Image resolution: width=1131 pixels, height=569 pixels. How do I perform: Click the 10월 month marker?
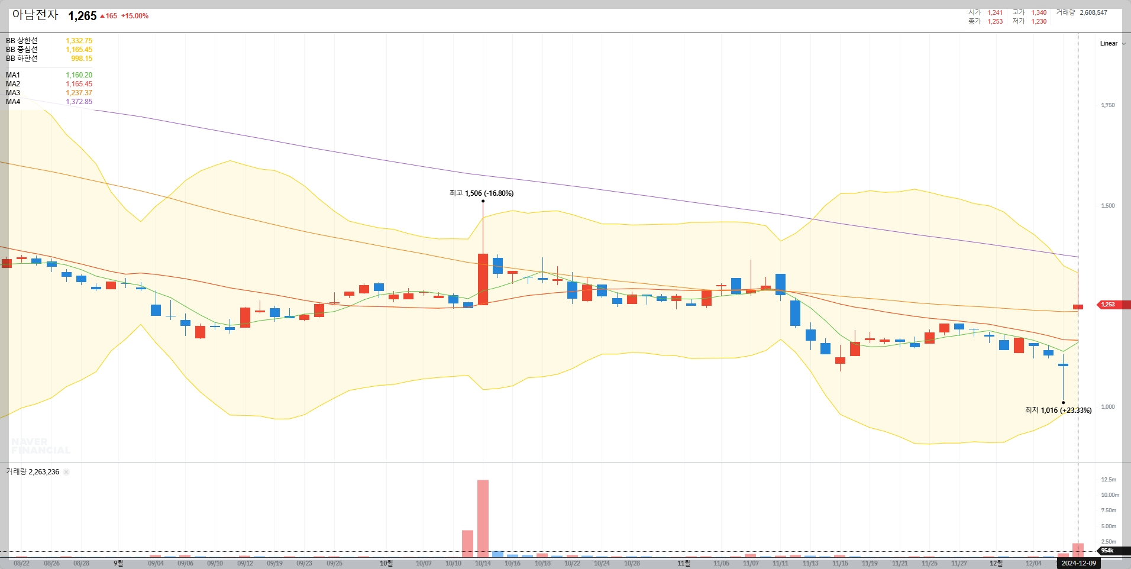point(386,564)
